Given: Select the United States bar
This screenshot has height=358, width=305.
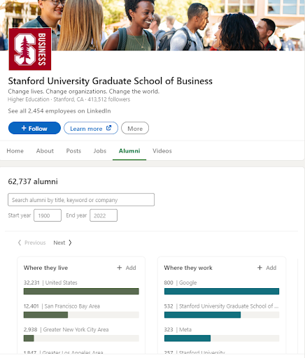Looking at the screenshot, I should click(x=81, y=292).
